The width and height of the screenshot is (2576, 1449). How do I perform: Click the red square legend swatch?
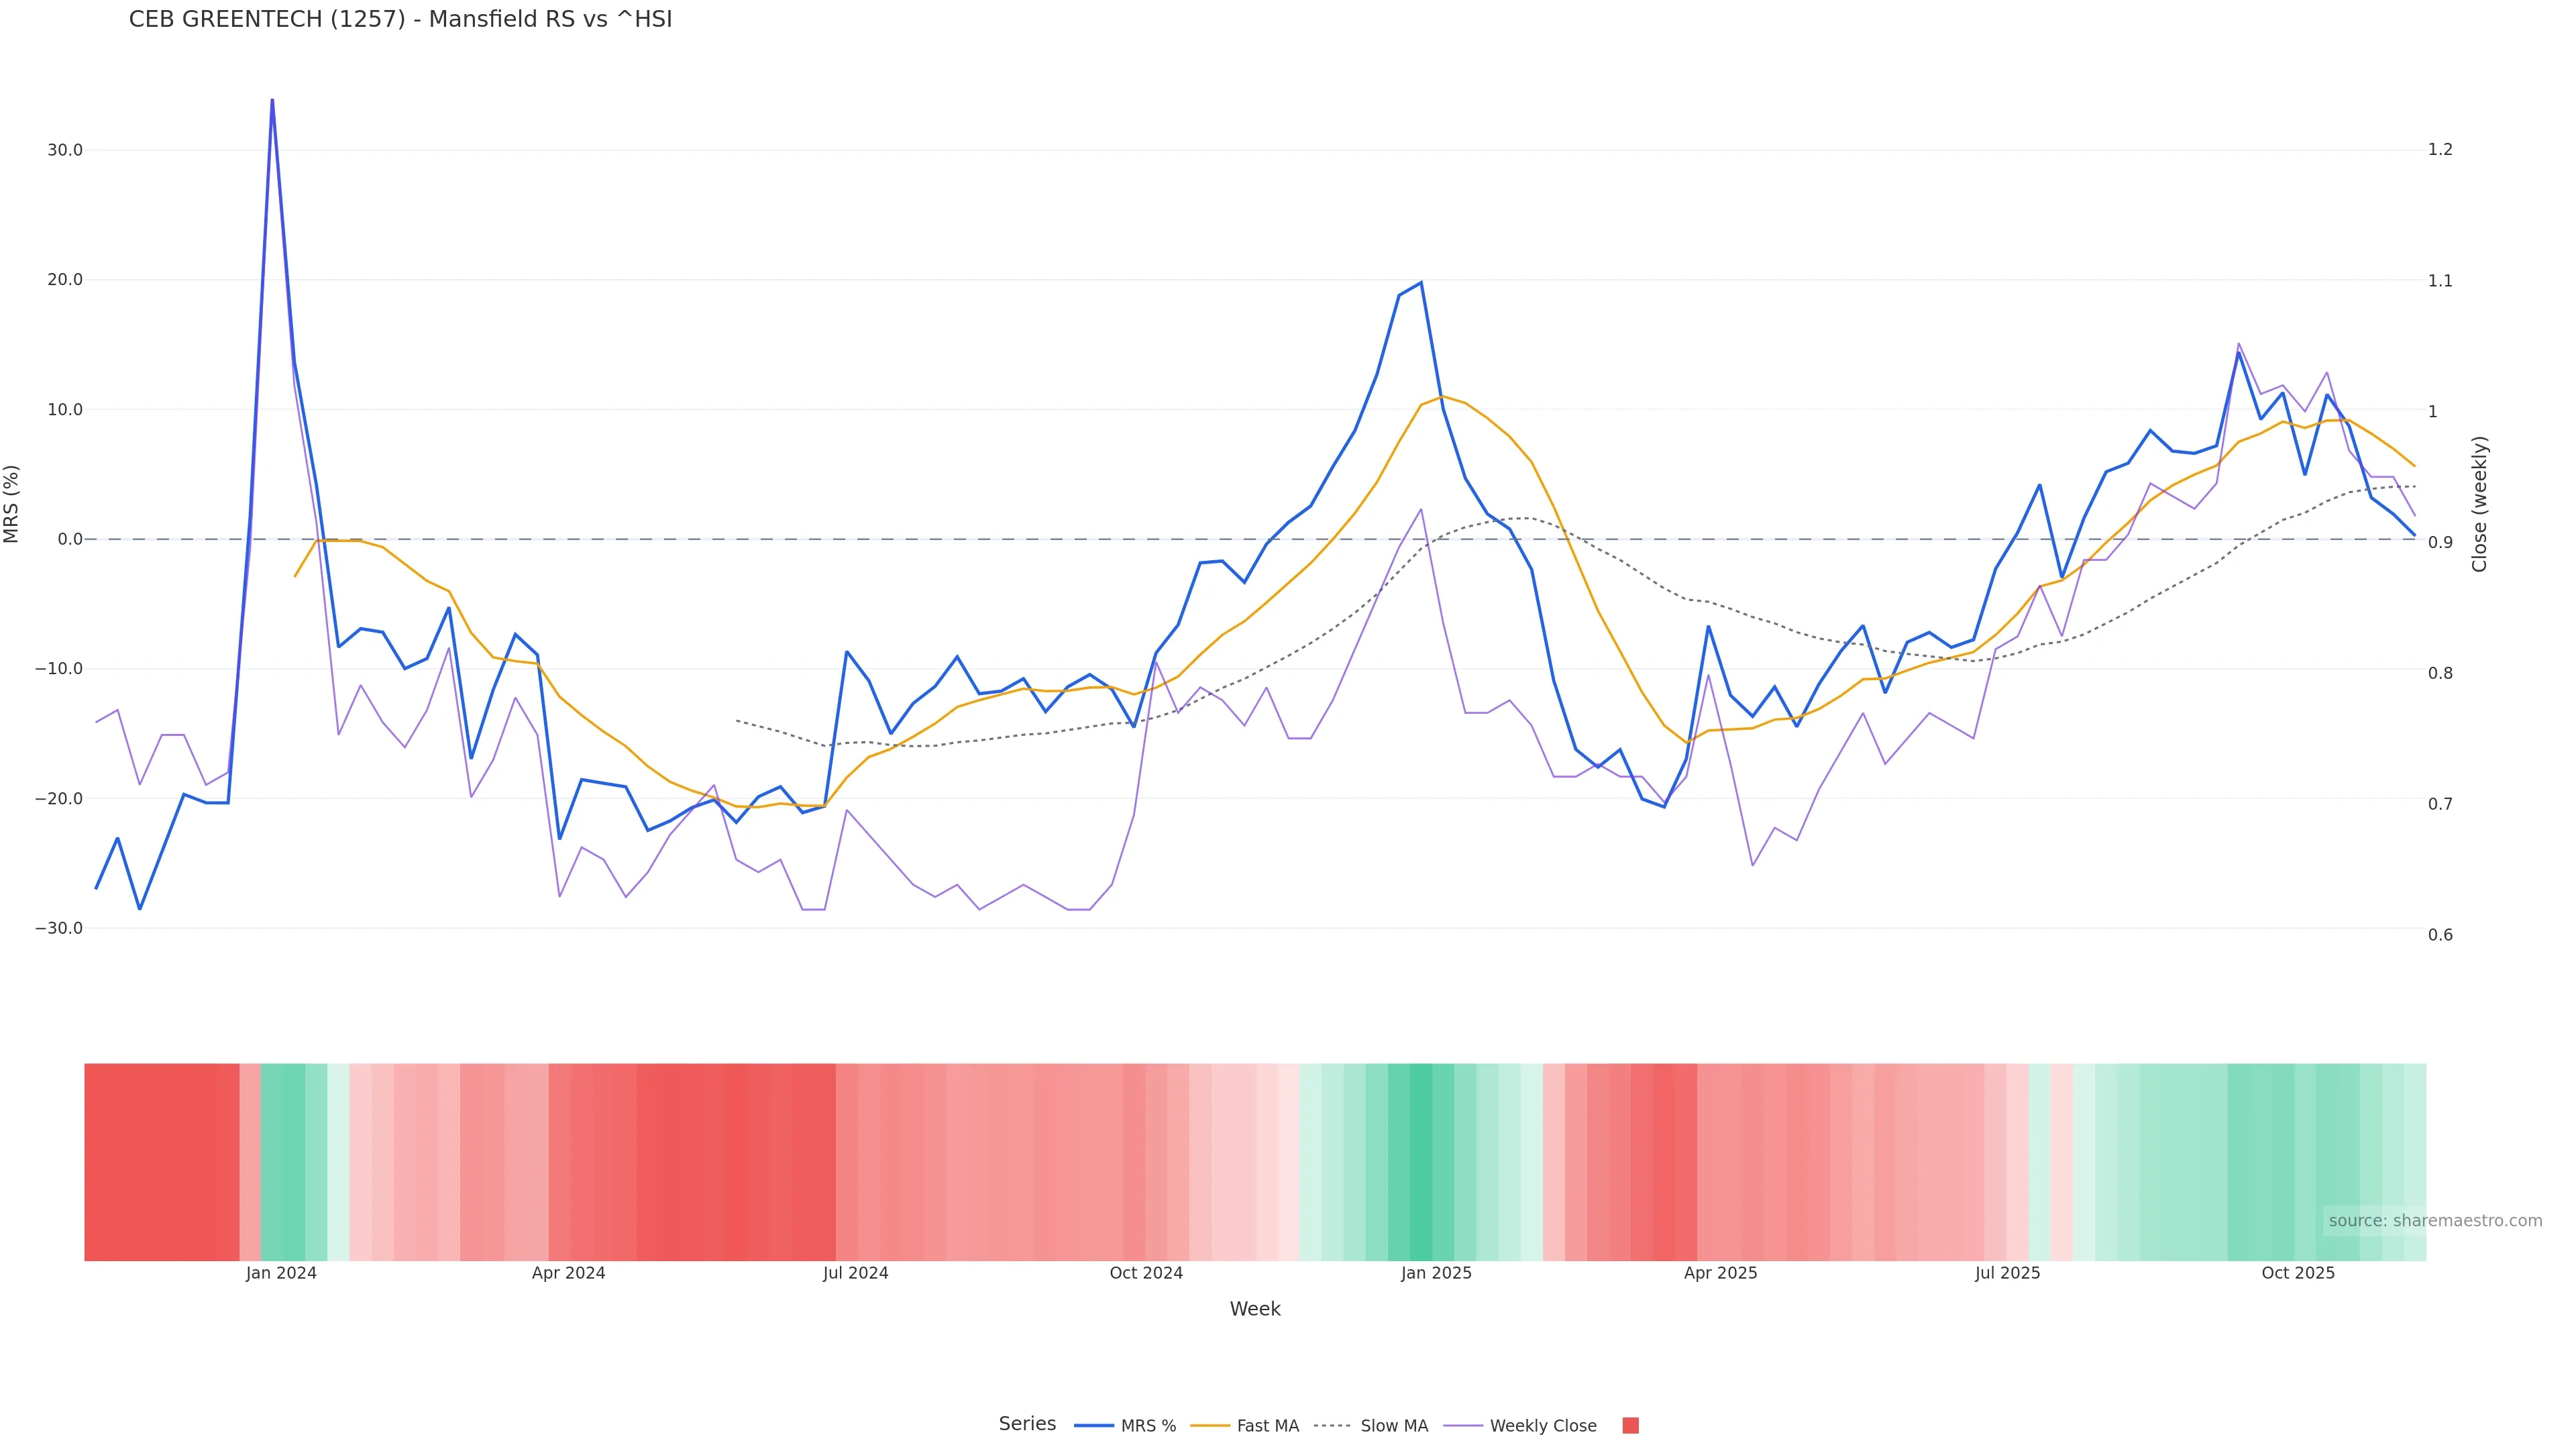(1630, 1426)
